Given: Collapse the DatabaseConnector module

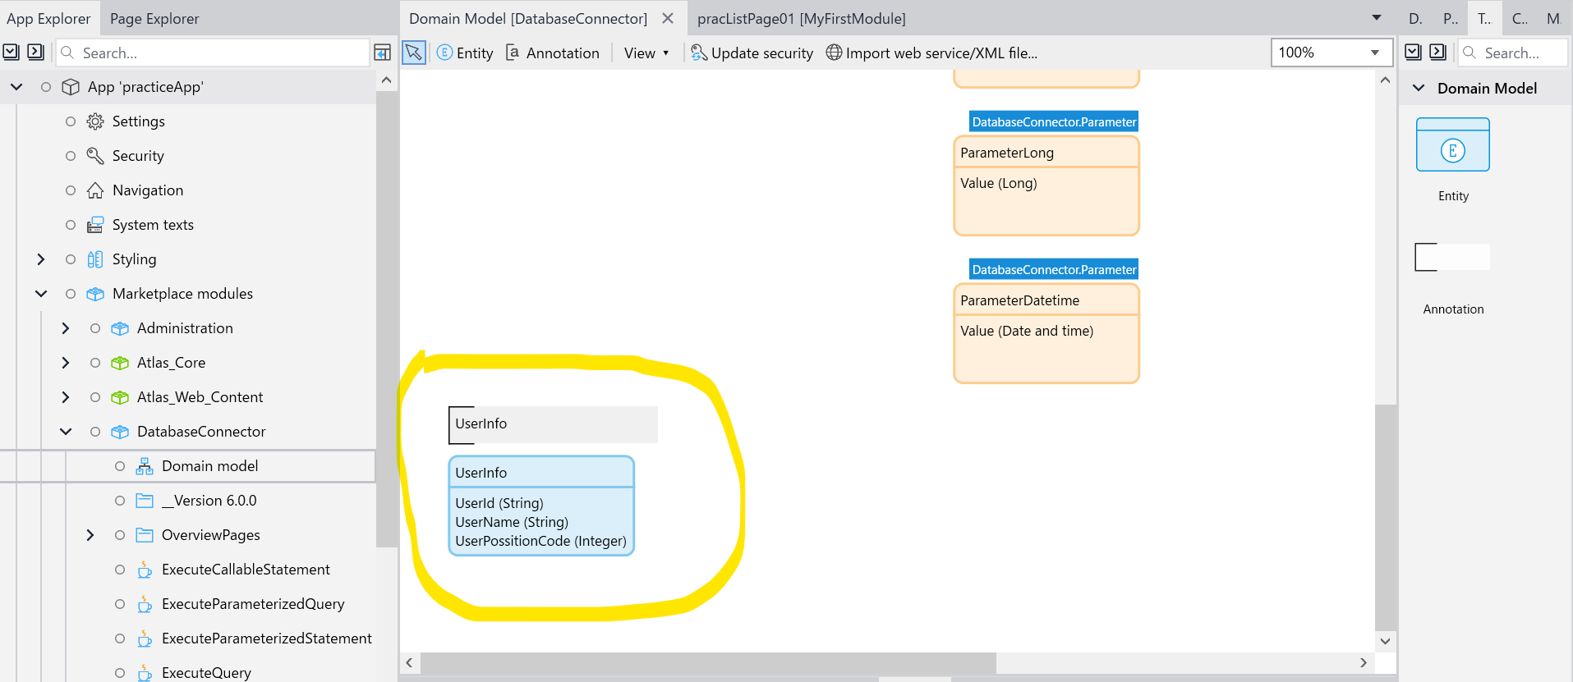Looking at the screenshot, I should (66, 432).
